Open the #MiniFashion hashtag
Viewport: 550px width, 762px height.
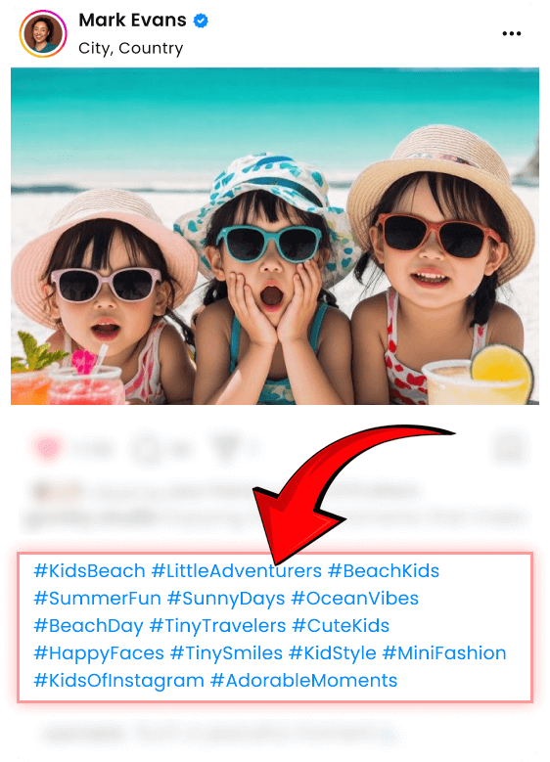(444, 653)
